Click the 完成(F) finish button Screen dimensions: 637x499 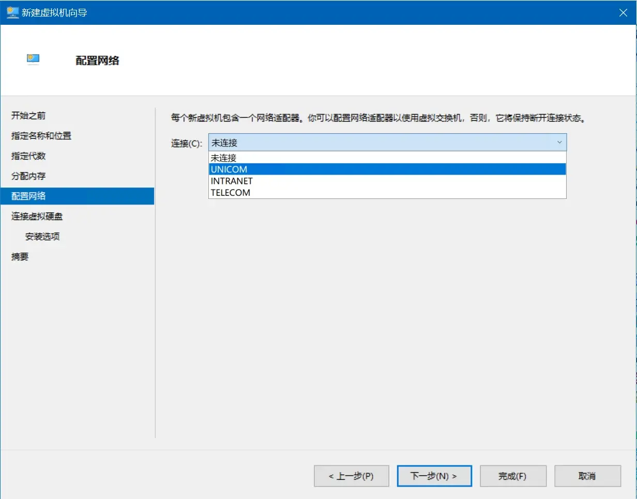coord(512,476)
